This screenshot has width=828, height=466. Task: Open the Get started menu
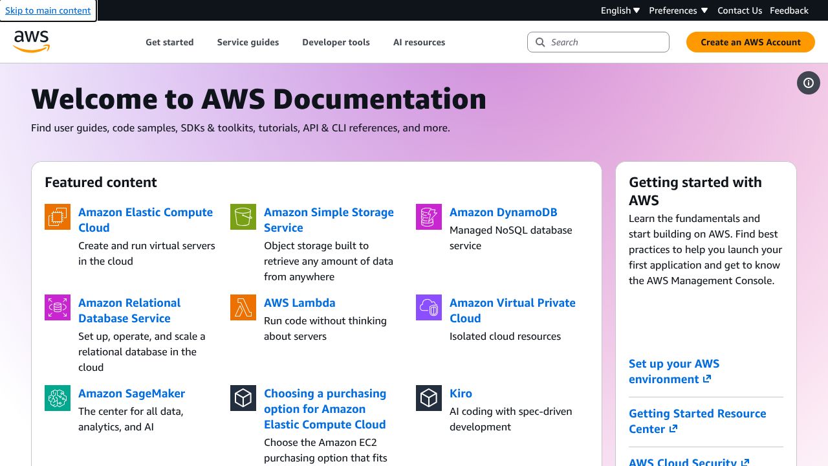click(x=169, y=42)
